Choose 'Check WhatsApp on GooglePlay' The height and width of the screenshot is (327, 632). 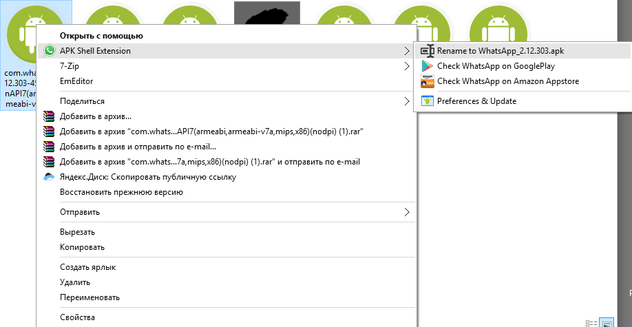coord(496,66)
